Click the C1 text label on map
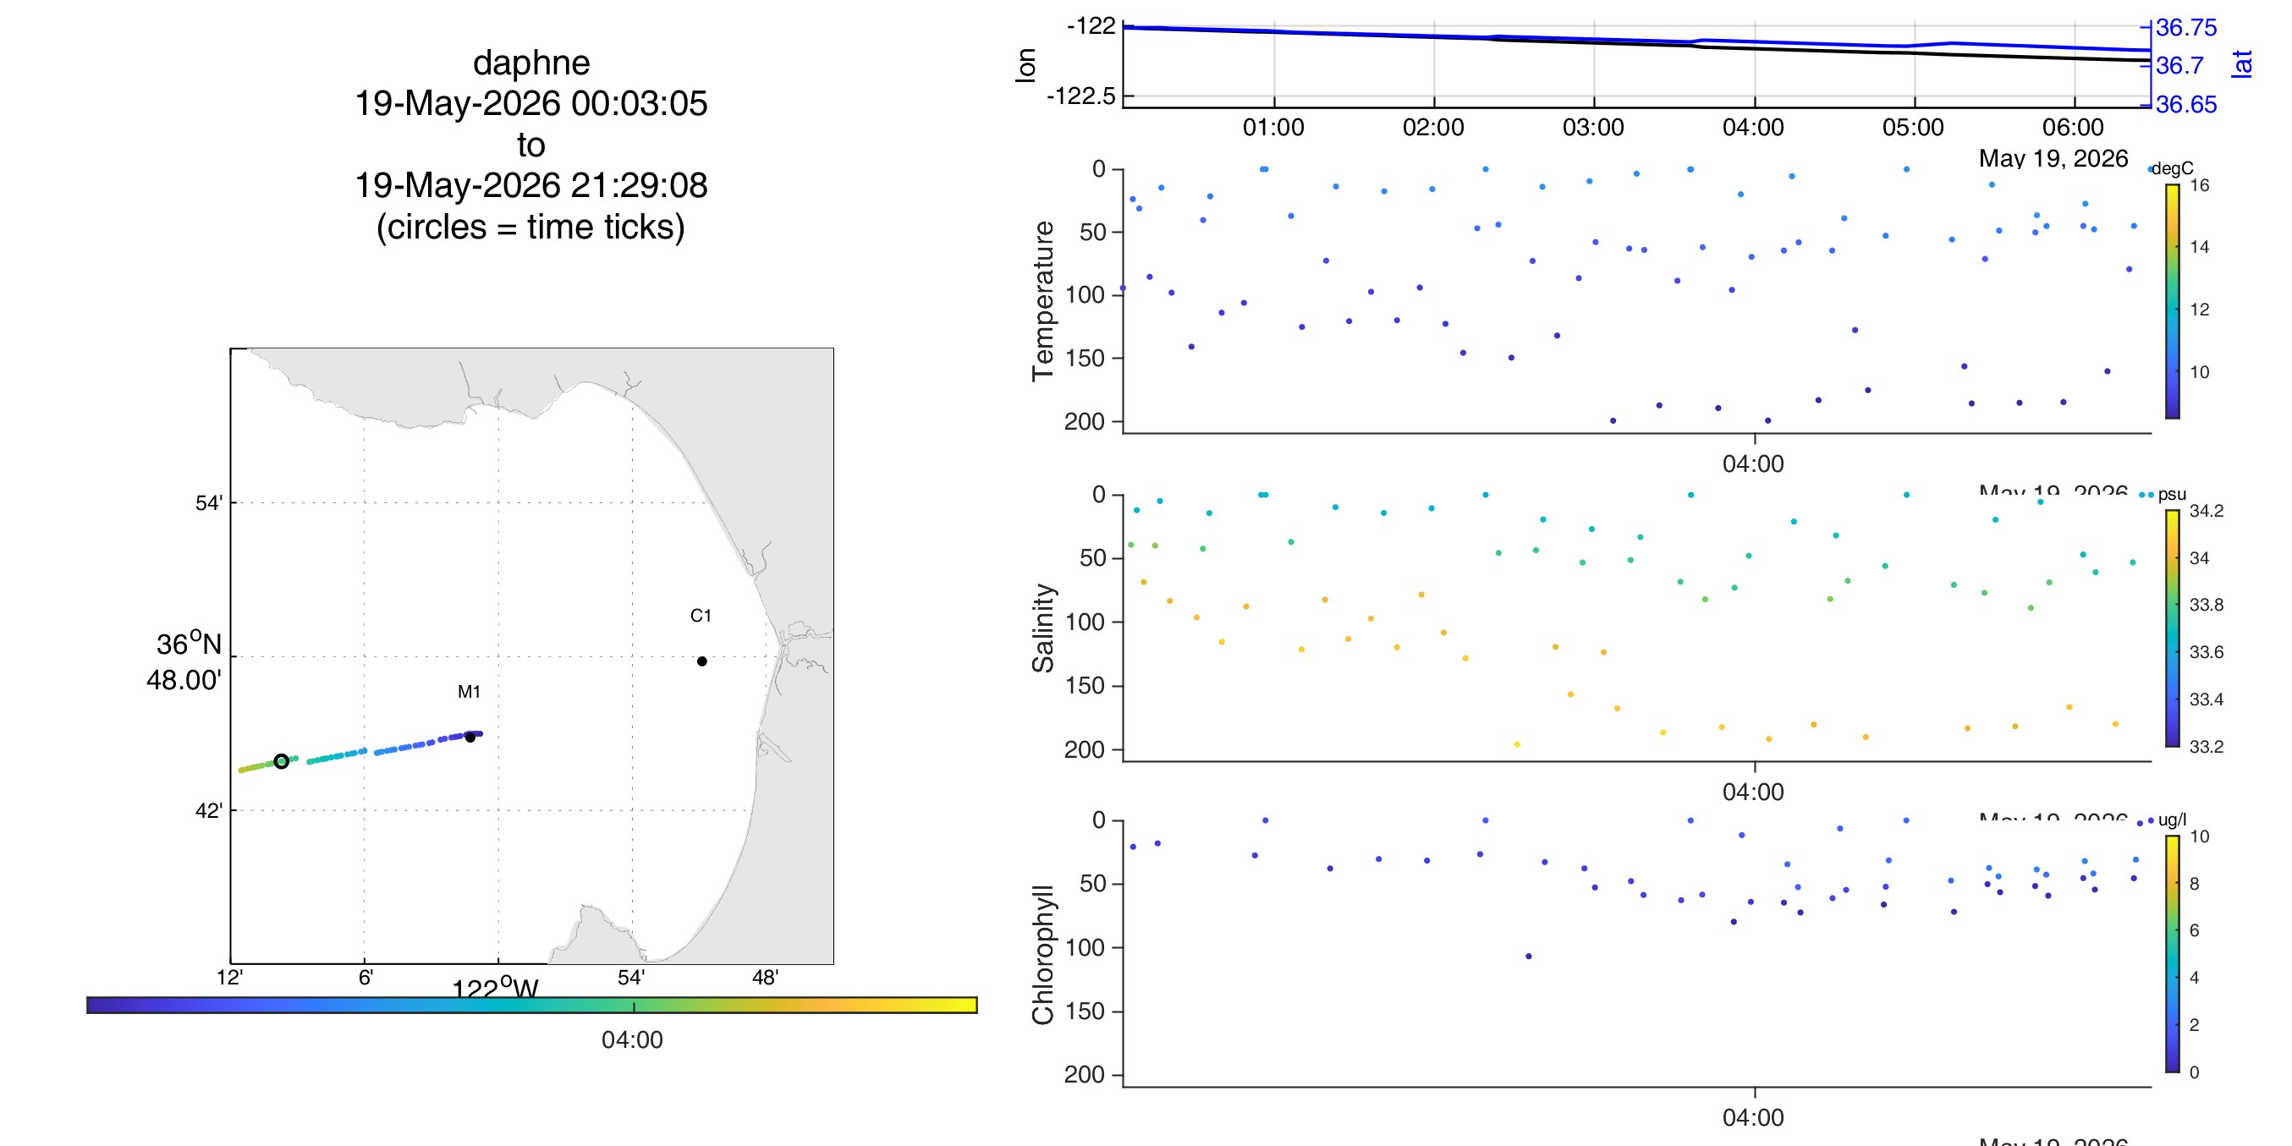The image size is (2292, 1146). 701,616
